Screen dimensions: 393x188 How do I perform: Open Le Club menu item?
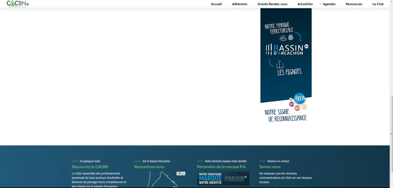[378, 4]
